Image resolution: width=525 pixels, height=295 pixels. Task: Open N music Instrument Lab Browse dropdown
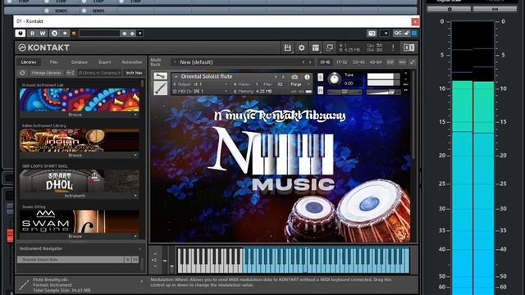click(x=135, y=115)
